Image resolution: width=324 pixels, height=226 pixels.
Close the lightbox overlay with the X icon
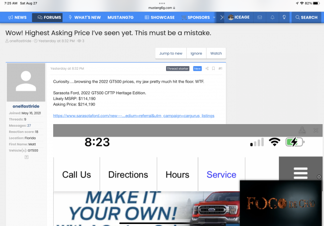click(316, 130)
